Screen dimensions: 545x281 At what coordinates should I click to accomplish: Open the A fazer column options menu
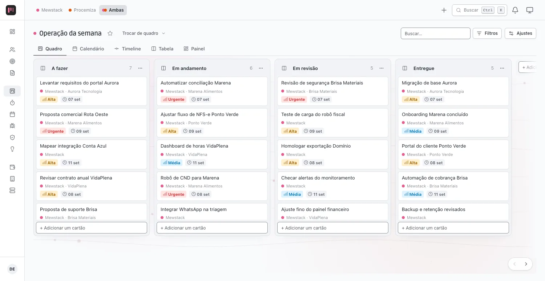pyautogui.click(x=140, y=68)
